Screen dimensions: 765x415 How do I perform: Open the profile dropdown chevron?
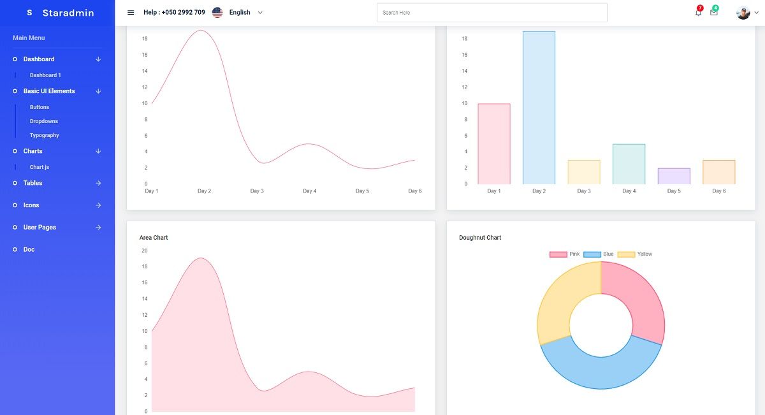(757, 13)
